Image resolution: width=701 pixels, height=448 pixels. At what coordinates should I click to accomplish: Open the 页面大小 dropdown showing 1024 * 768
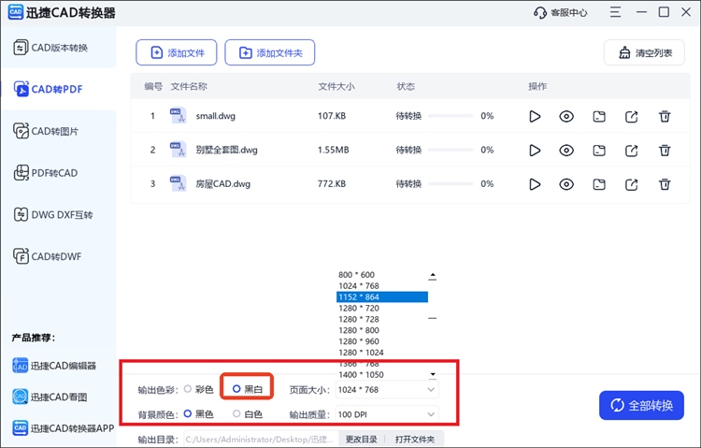[387, 390]
